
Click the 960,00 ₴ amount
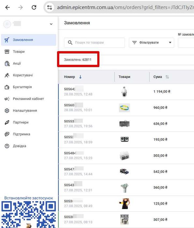[160, 108]
